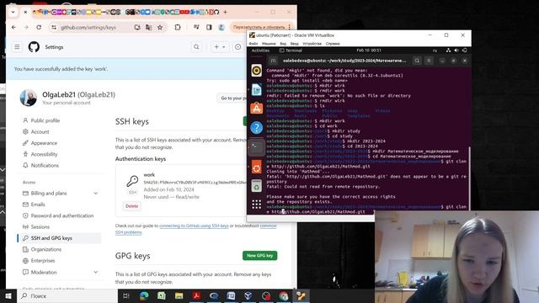Open the GitHub issues circle icon
This screenshot has height=303, width=539.
[237, 47]
